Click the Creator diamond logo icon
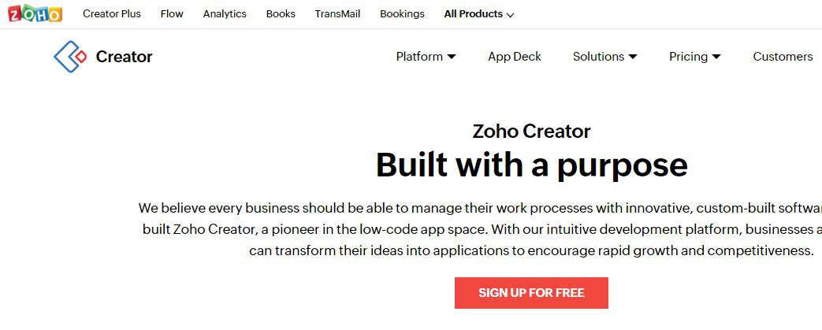Image resolution: width=822 pixels, height=330 pixels. click(70, 57)
